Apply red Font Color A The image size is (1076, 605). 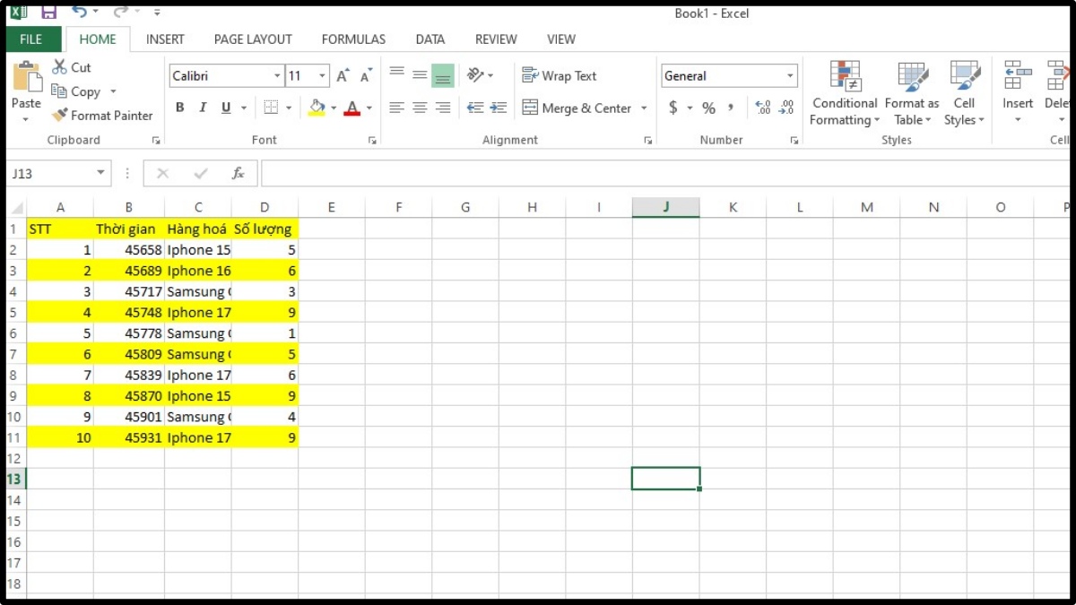(351, 108)
